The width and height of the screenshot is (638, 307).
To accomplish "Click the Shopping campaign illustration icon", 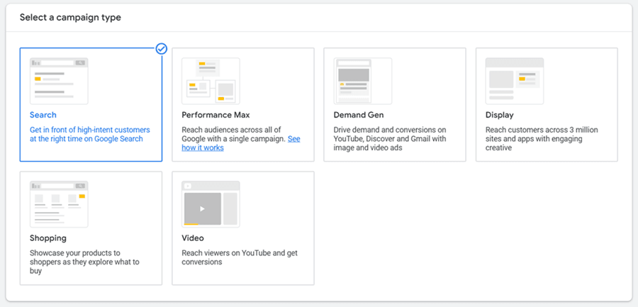I will pyautogui.click(x=59, y=204).
